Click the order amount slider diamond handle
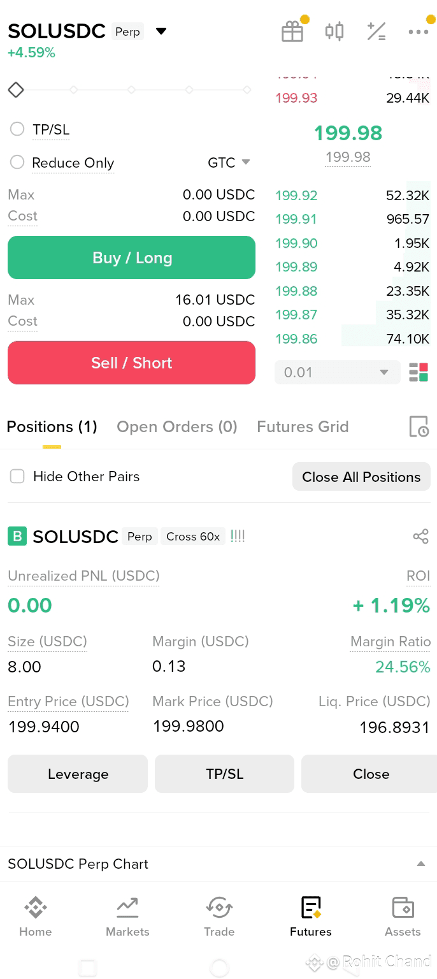Image resolution: width=437 pixels, height=979 pixels. click(x=16, y=90)
